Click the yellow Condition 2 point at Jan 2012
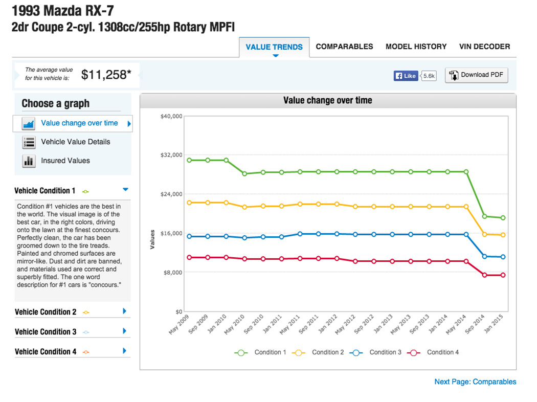 337,204
